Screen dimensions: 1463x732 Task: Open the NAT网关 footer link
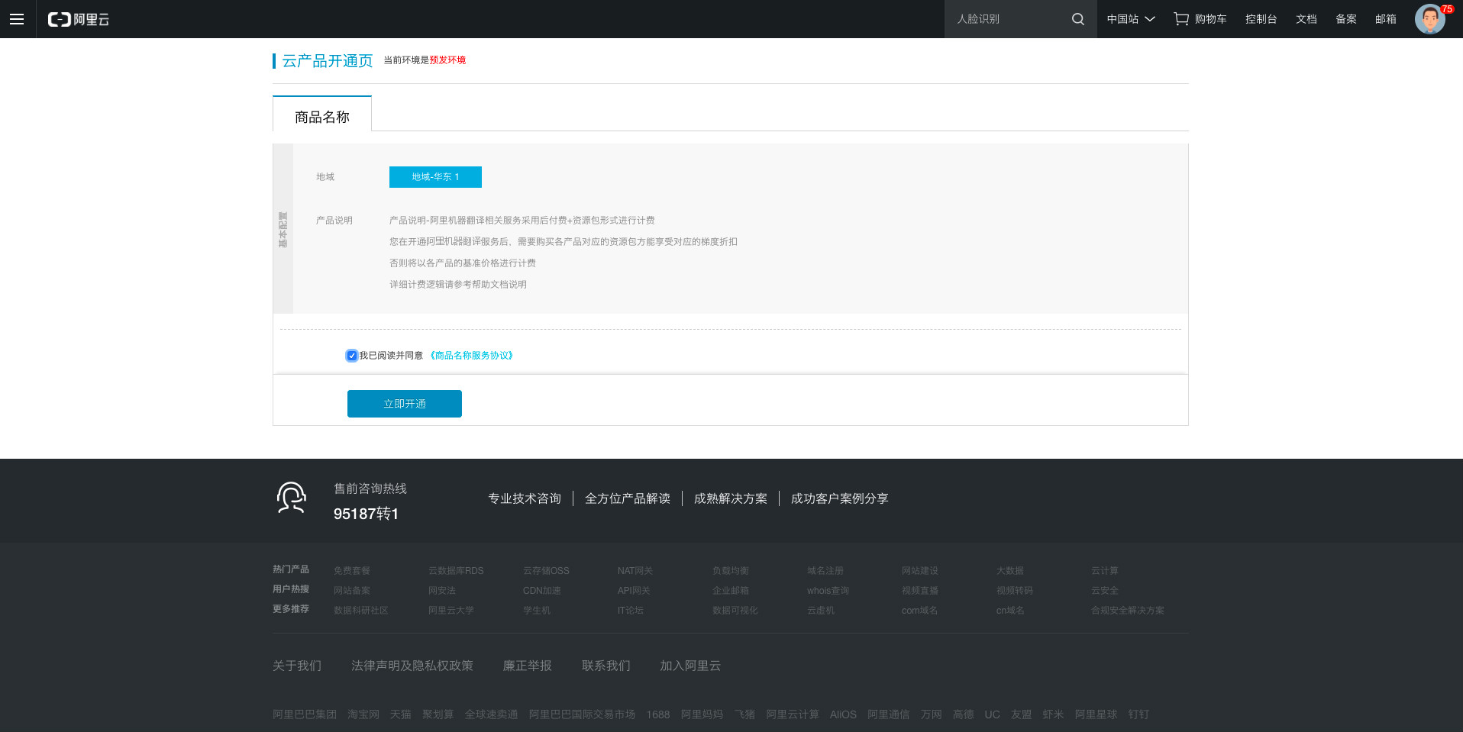point(635,571)
